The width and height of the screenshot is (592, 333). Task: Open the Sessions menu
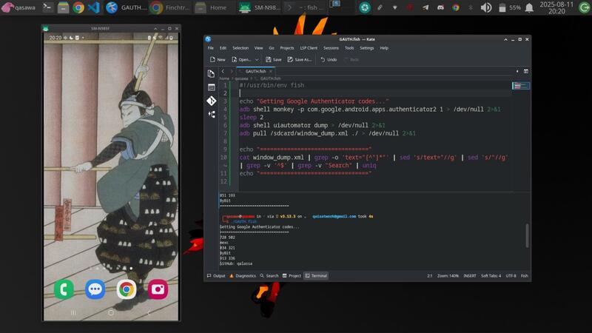pyautogui.click(x=331, y=48)
